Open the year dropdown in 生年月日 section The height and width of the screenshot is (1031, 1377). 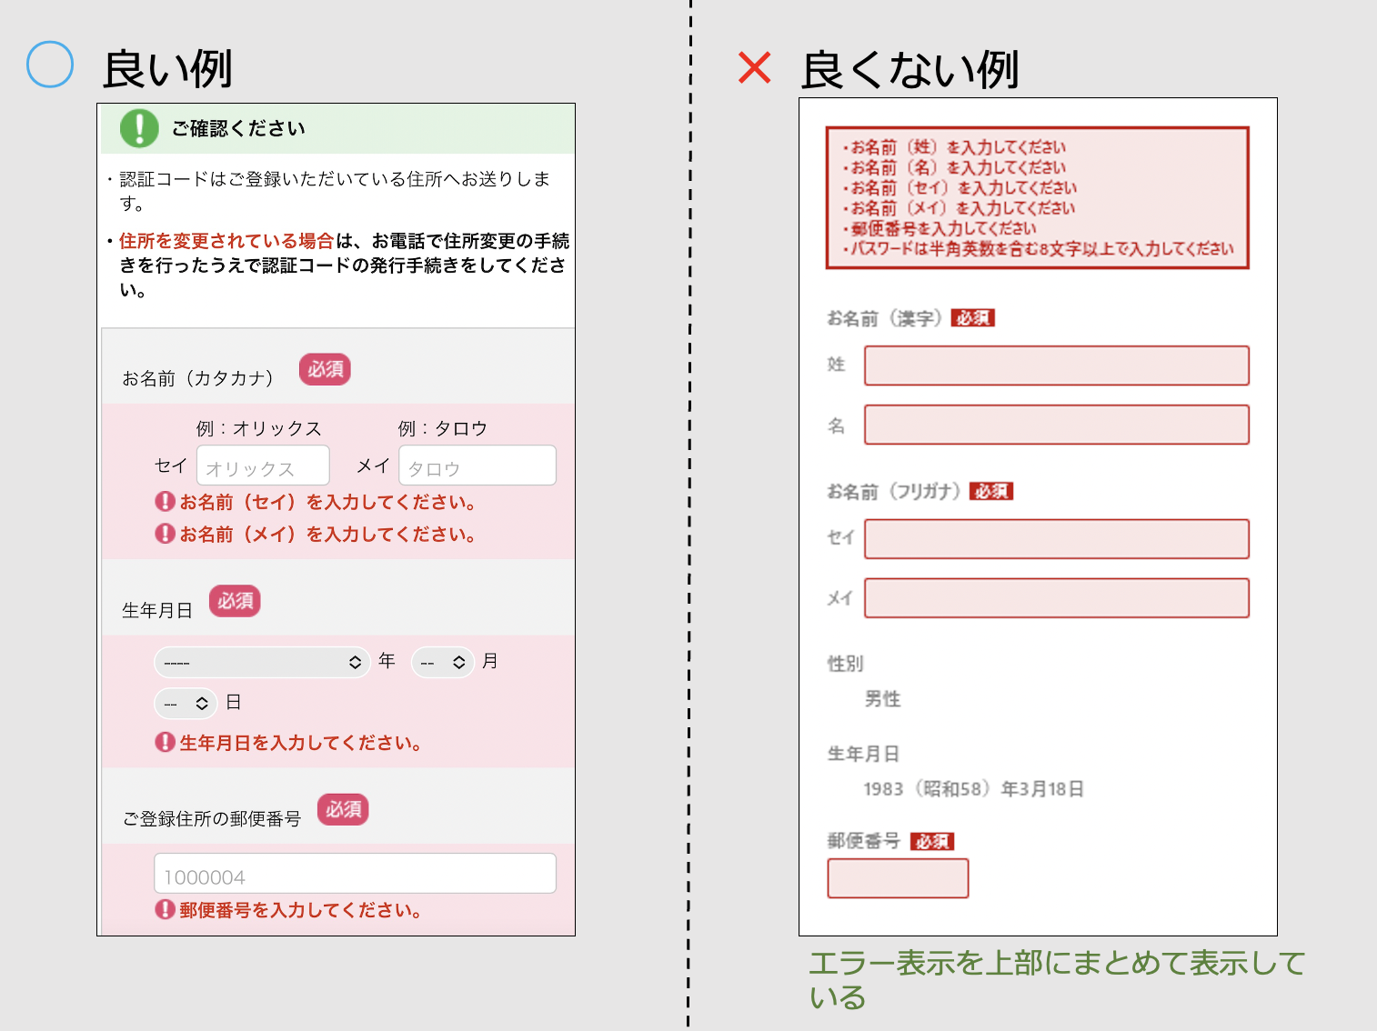262,662
